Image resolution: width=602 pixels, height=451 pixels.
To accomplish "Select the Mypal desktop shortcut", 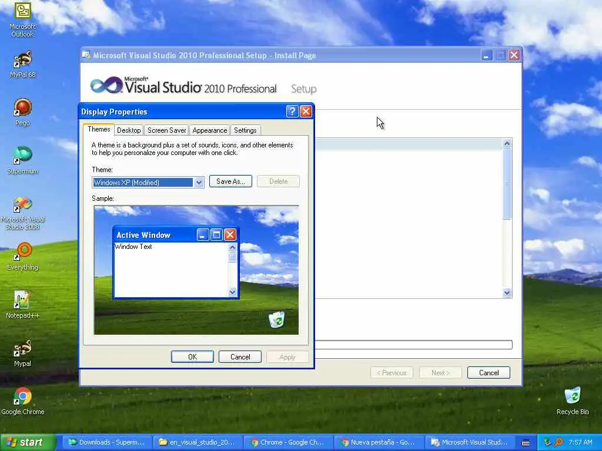I will click(23, 353).
